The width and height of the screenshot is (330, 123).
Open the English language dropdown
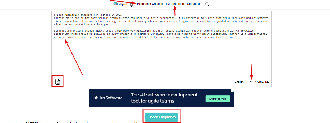point(243,82)
